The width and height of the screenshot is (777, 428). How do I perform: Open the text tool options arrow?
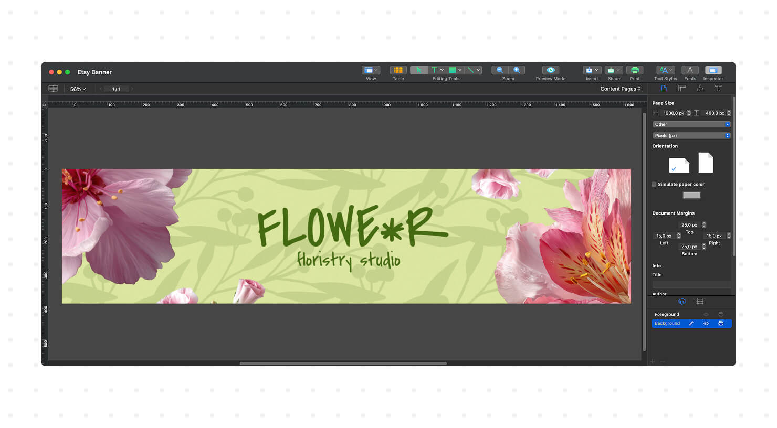442,70
